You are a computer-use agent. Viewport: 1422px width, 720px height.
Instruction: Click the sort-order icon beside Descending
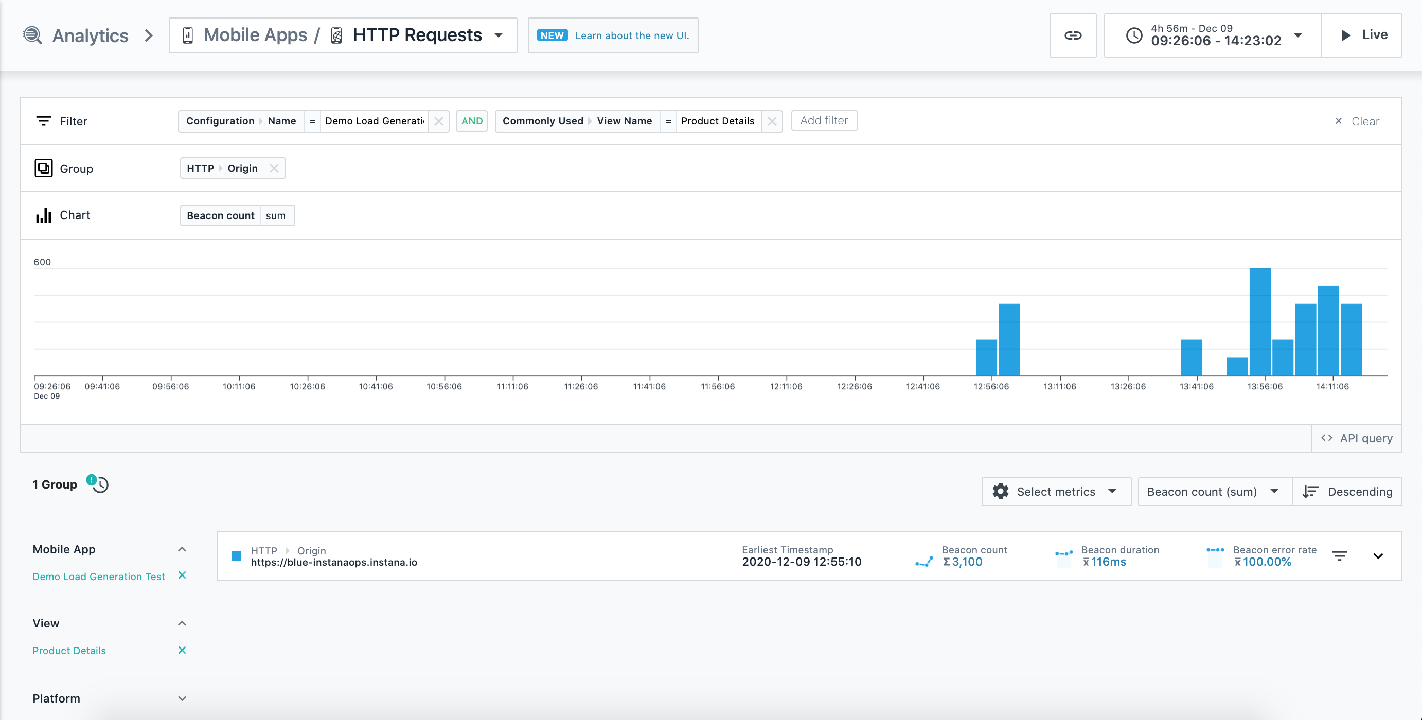pyautogui.click(x=1310, y=492)
